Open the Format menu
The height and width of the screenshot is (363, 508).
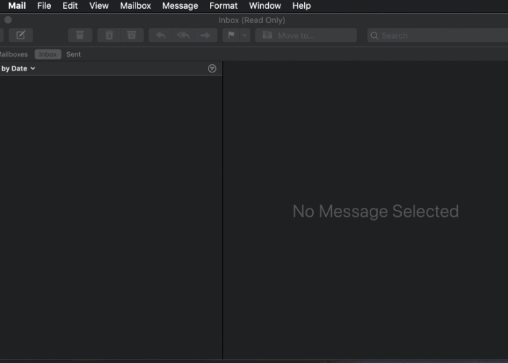(x=224, y=5)
